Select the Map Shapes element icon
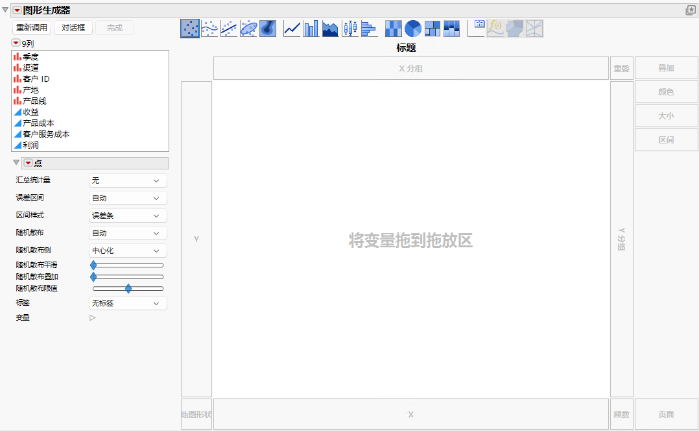This screenshot has height=431, width=699. pos(515,29)
